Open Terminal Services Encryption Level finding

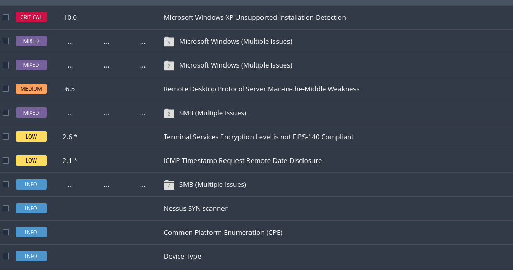coord(258,137)
